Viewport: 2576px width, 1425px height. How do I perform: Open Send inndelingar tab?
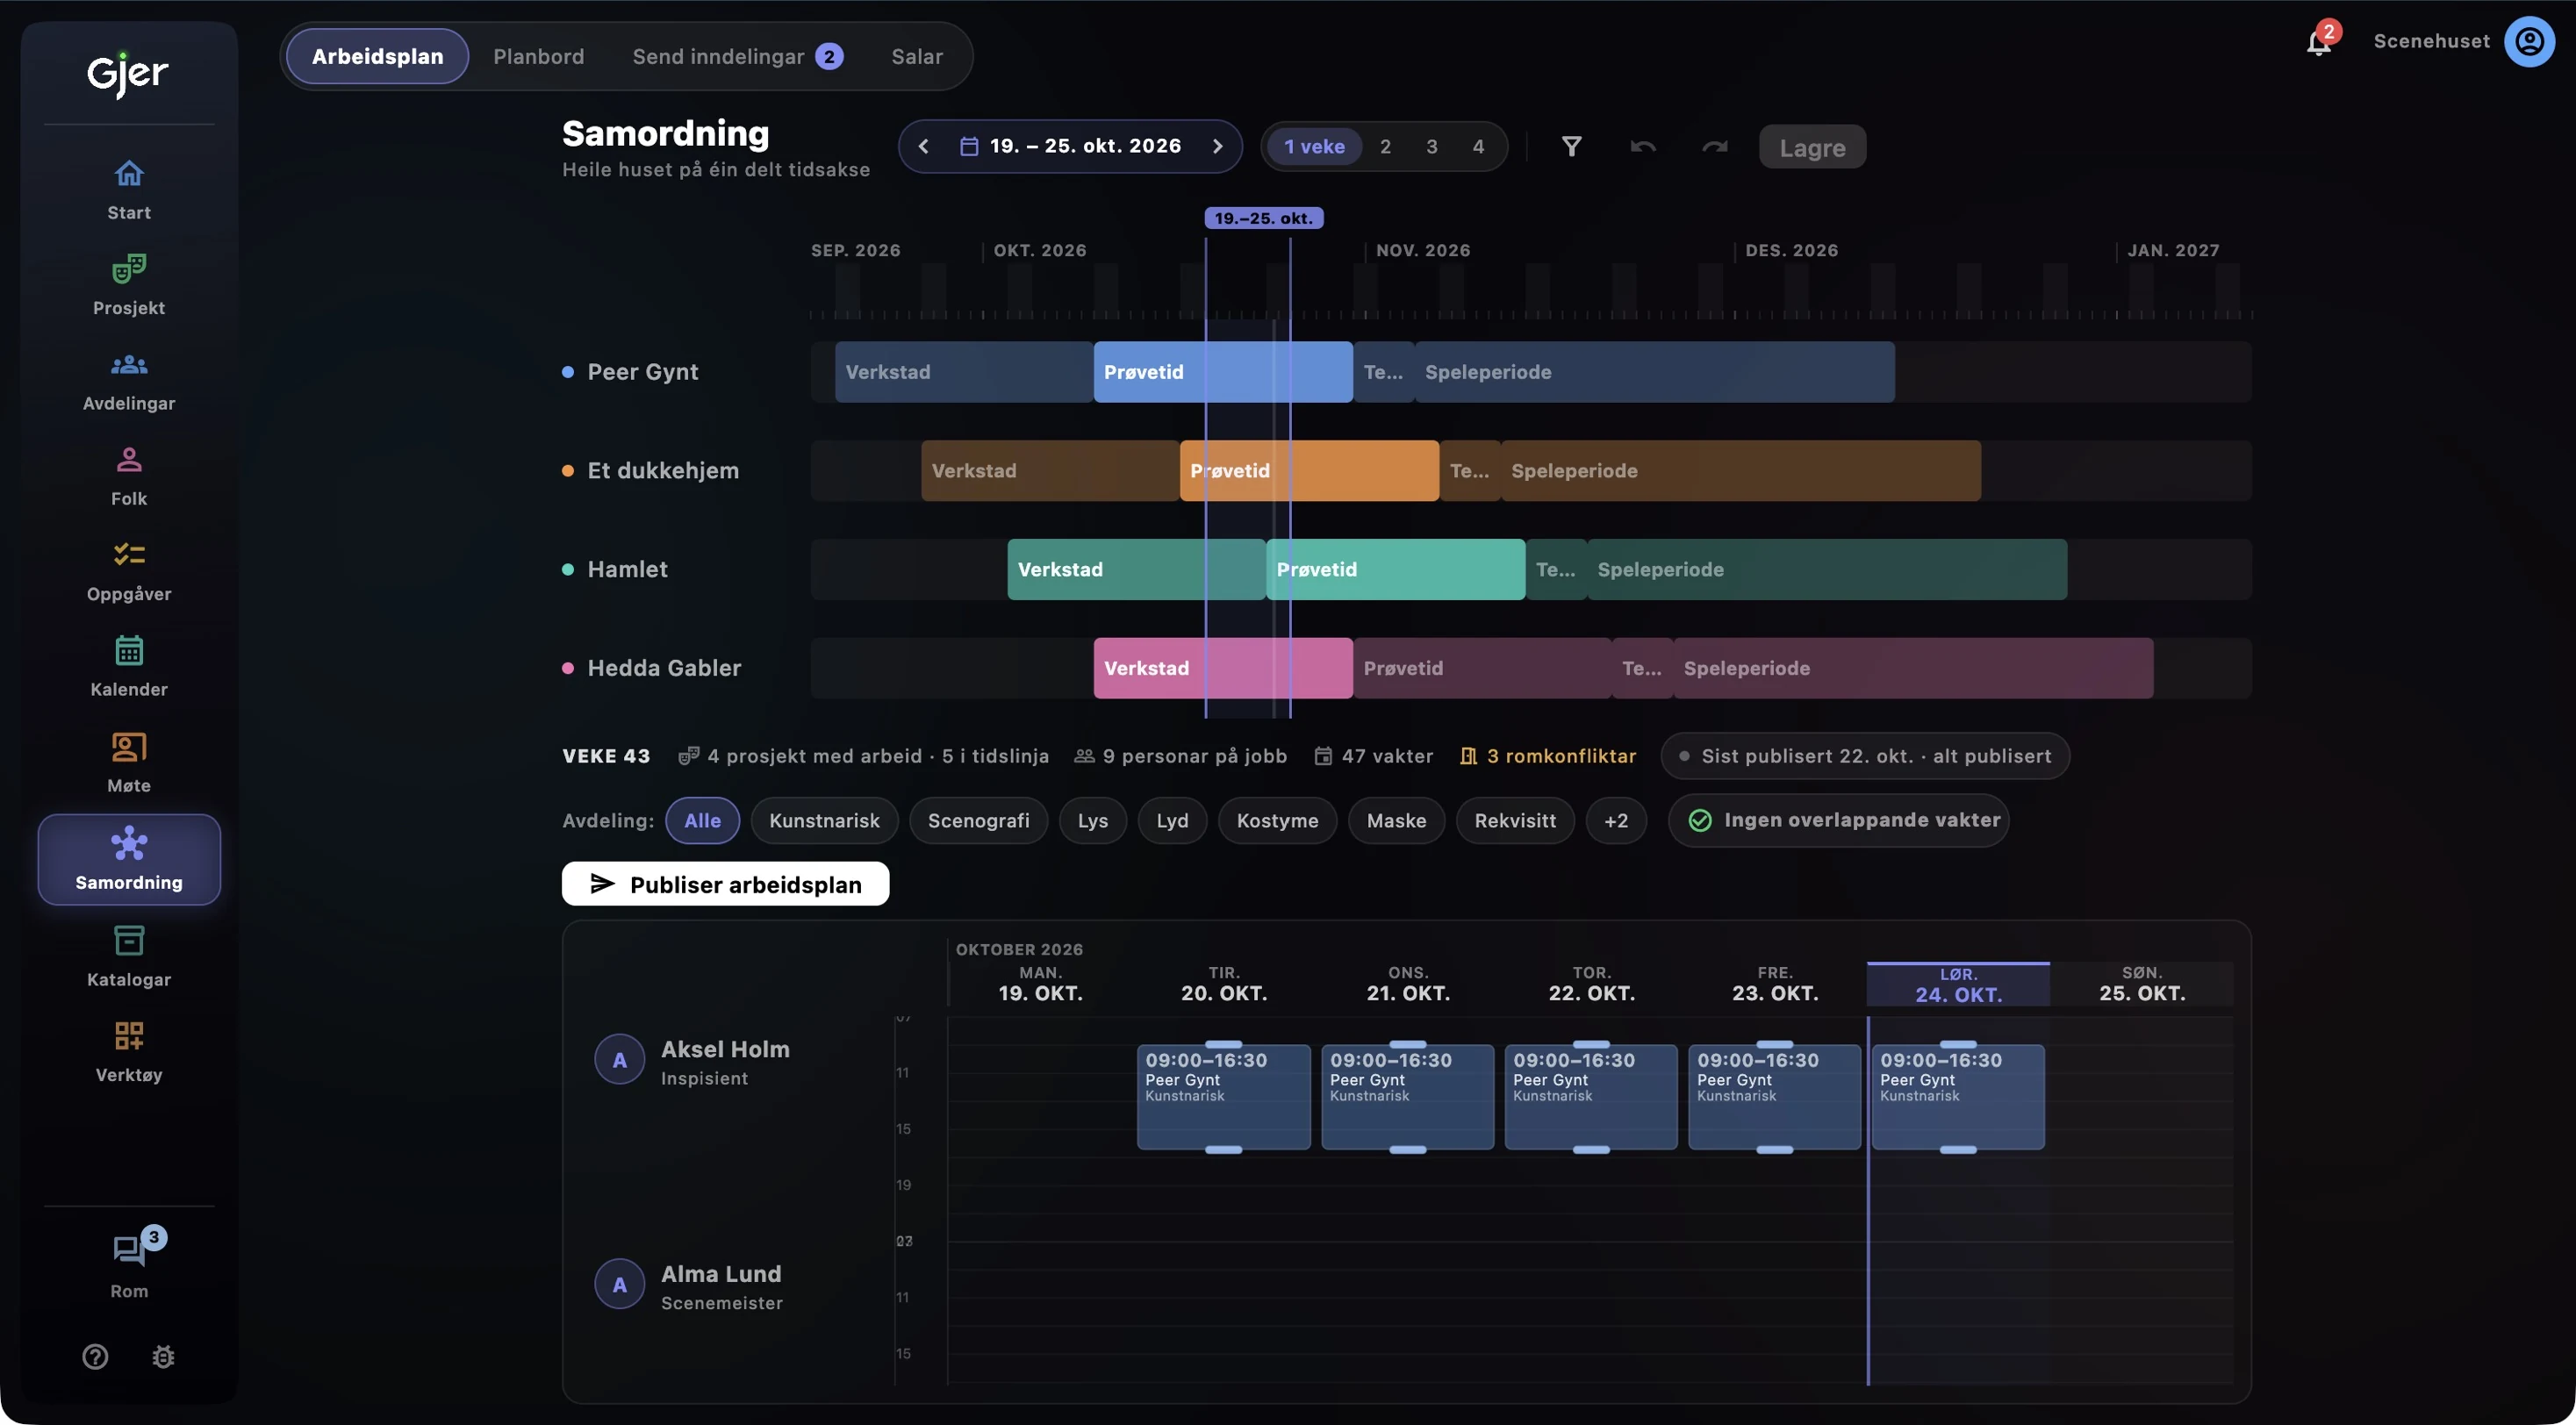[737, 56]
